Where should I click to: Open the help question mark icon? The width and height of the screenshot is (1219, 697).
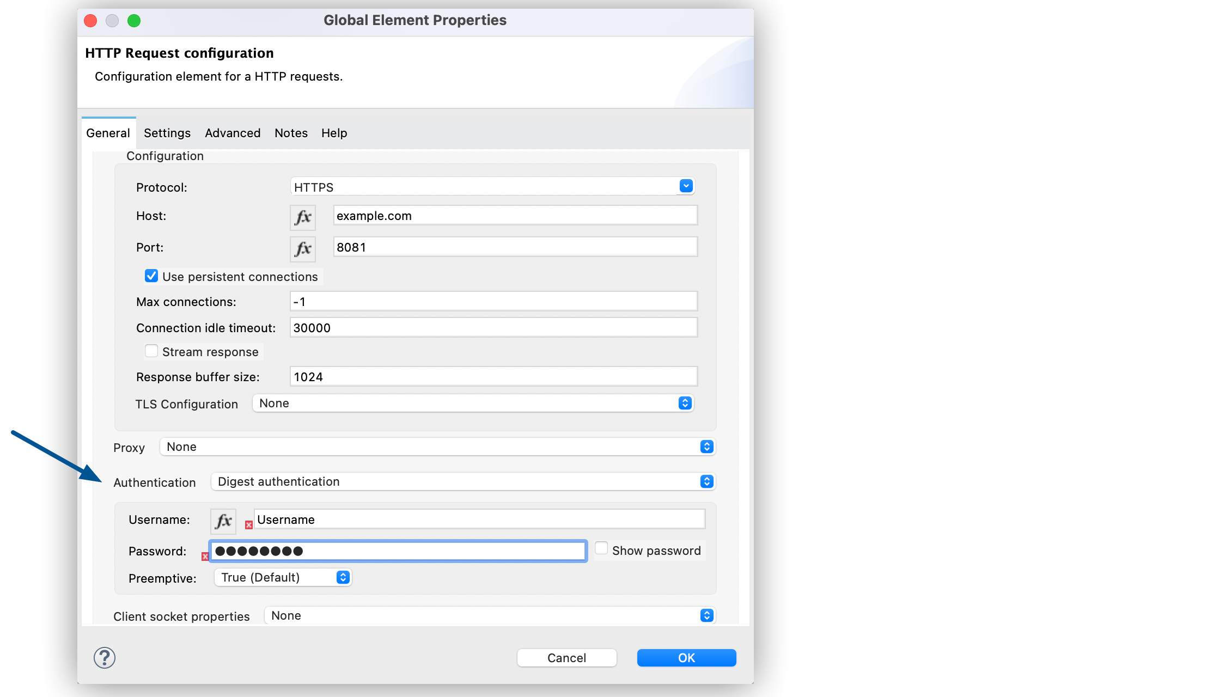(103, 658)
